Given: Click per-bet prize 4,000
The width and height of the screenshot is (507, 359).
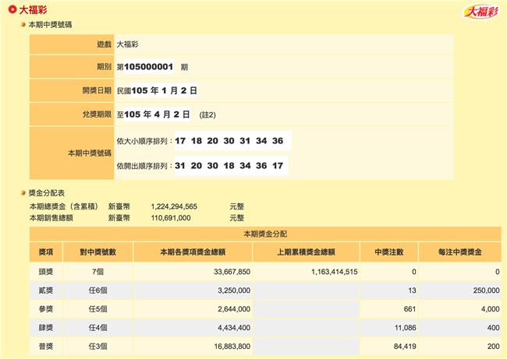Looking at the screenshot, I should click(x=491, y=309).
